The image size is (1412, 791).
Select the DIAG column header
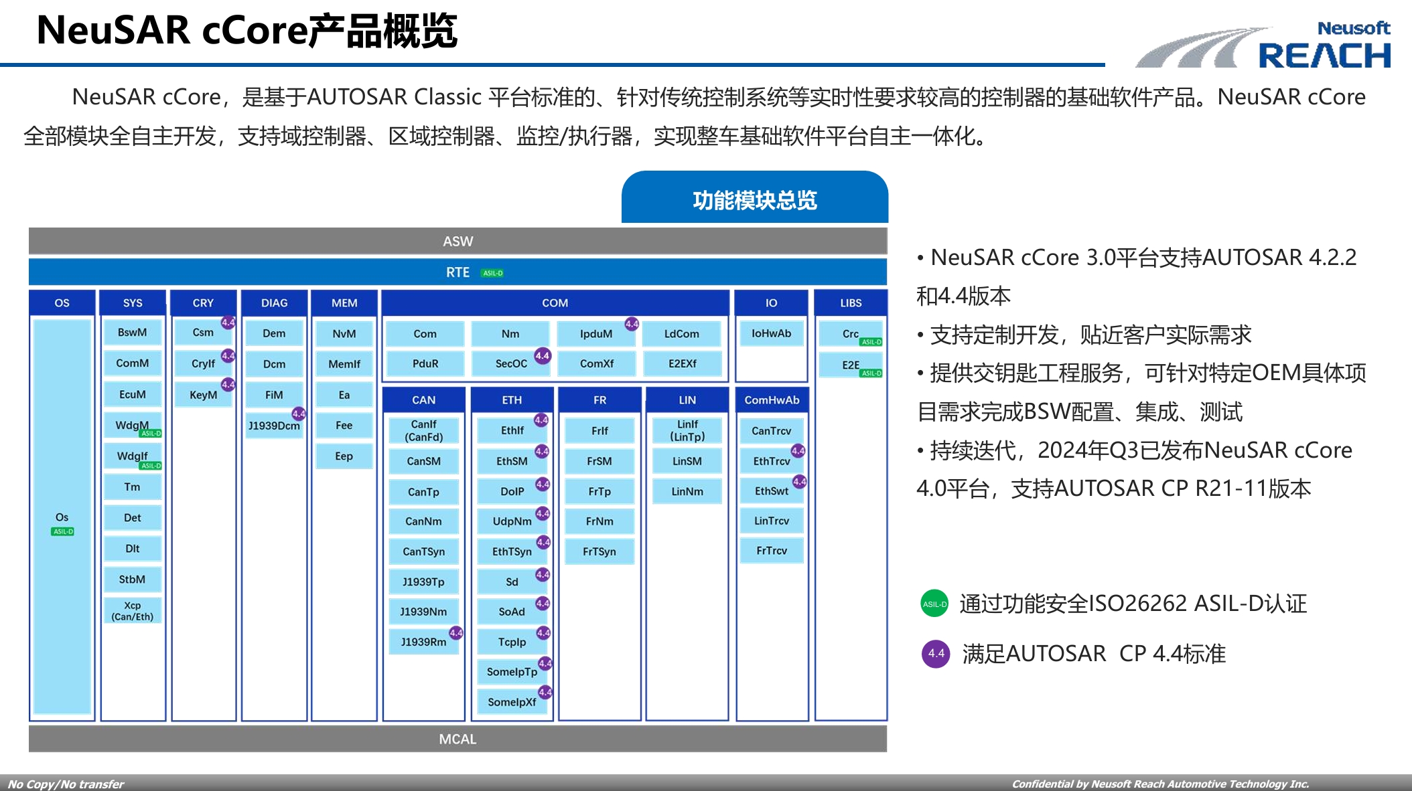tap(274, 303)
